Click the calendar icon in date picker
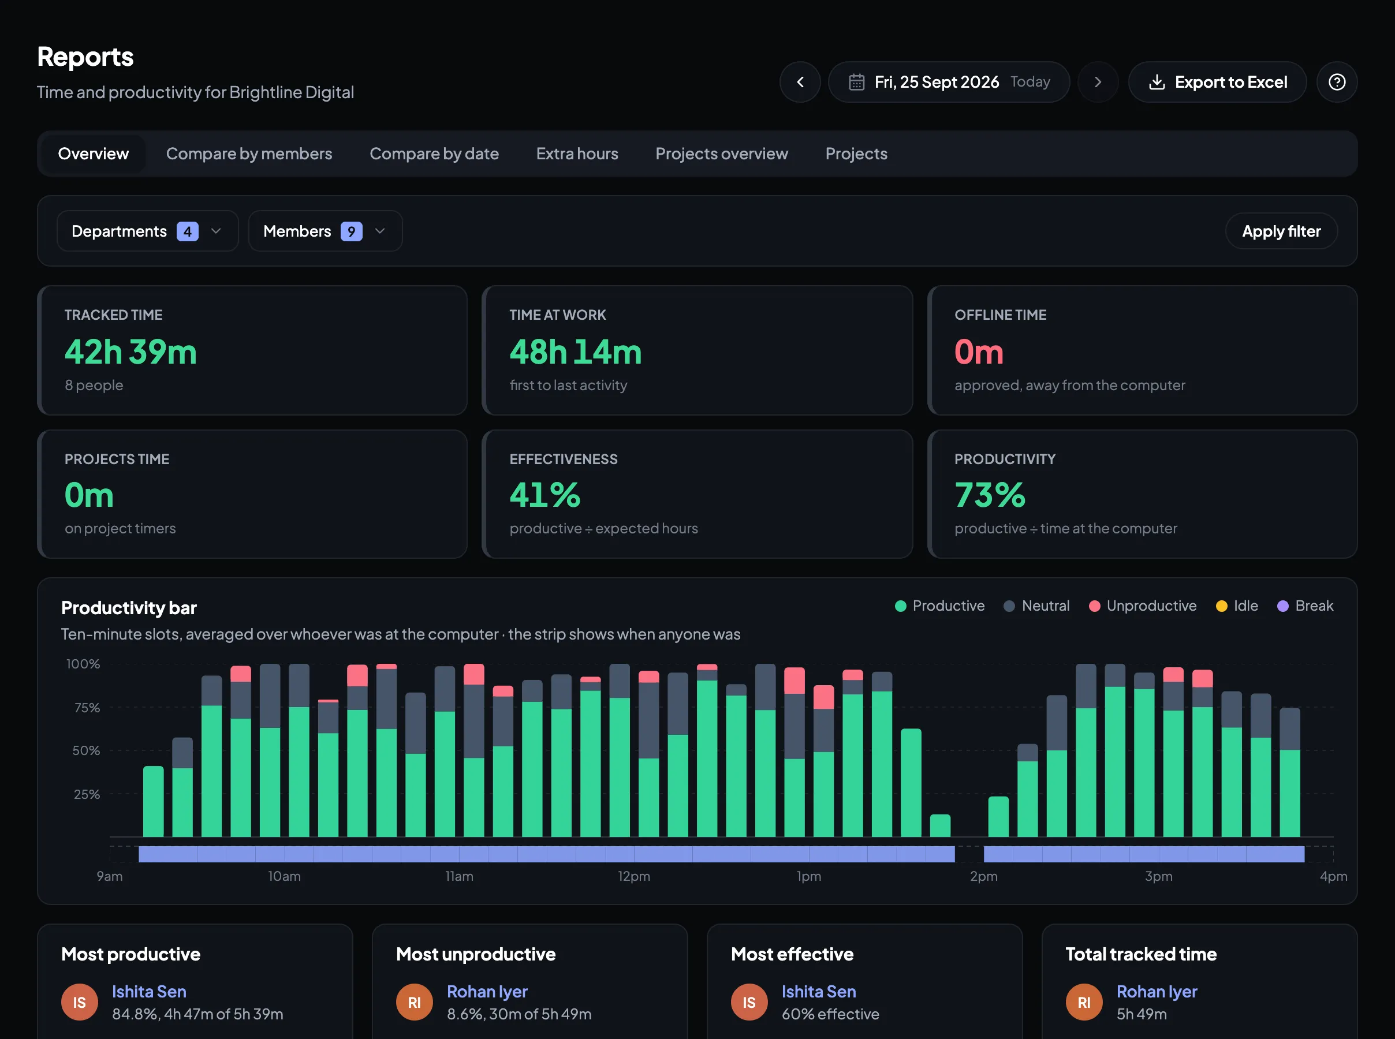 point(856,82)
